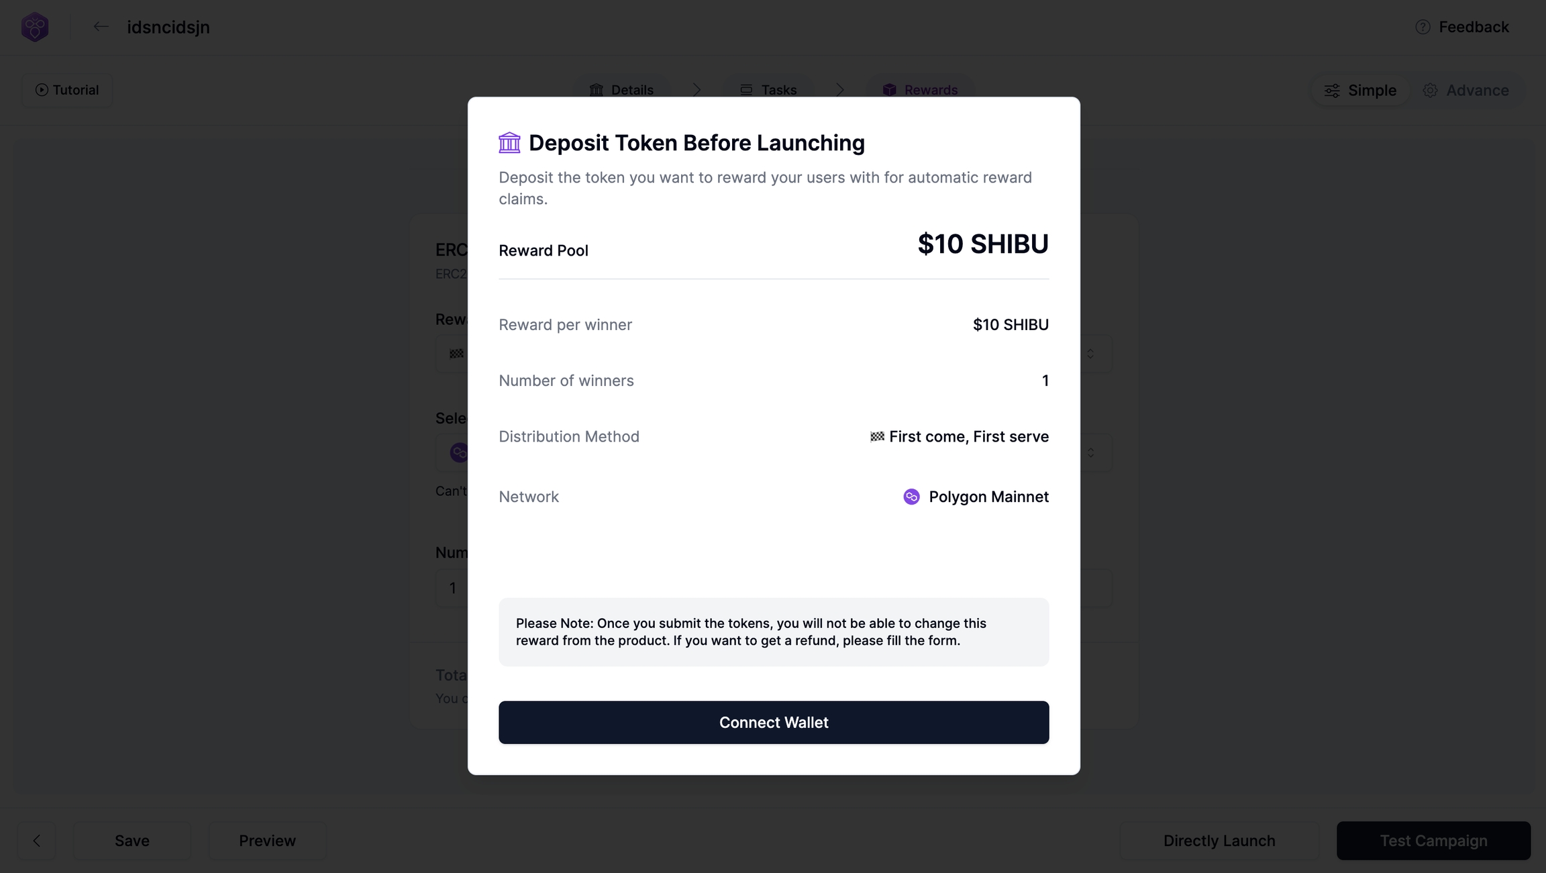Click the Directly Launch button
Viewport: 1546px width, 873px height.
pos(1219,841)
